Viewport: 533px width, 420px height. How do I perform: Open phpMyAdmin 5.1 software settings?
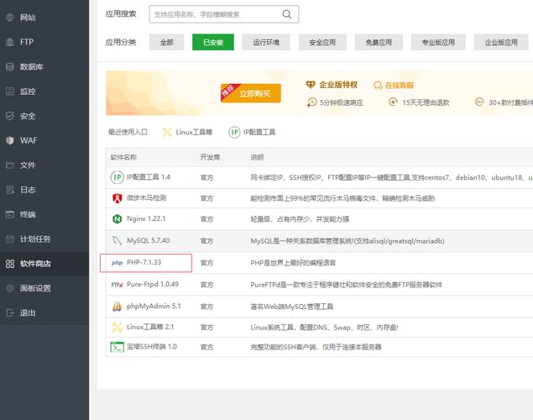(154, 306)
